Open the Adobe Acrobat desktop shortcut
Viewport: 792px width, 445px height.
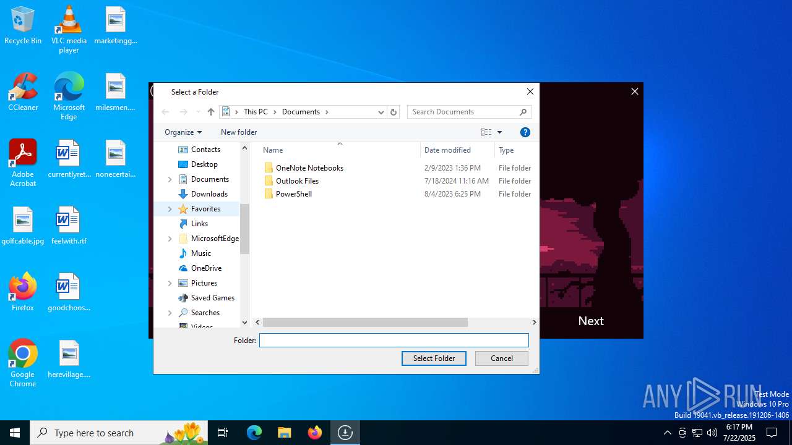pyautogui.click(x=23, y=163)
